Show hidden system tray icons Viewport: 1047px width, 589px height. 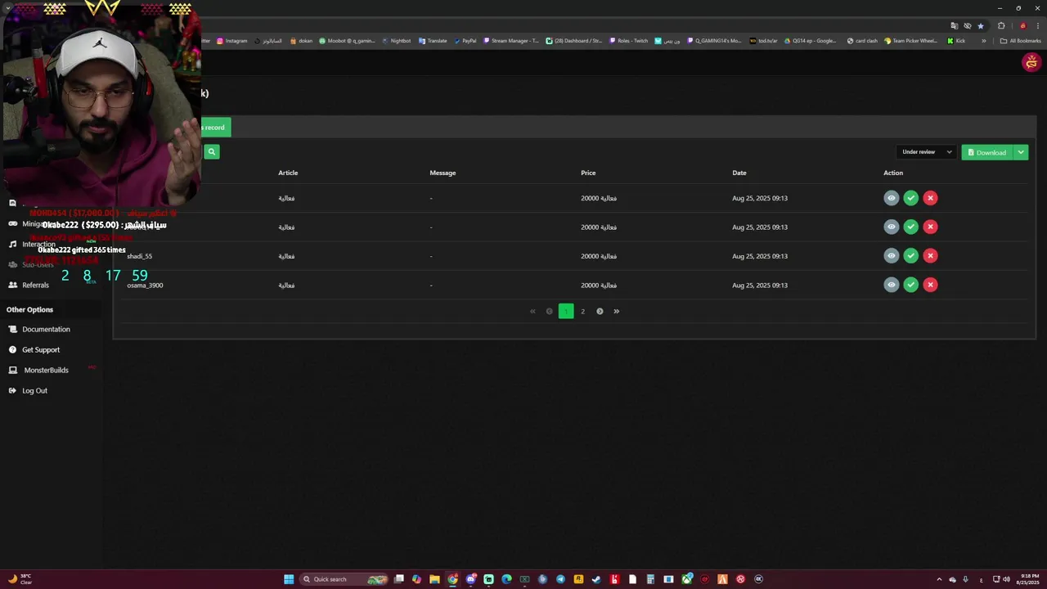(939, 579)
